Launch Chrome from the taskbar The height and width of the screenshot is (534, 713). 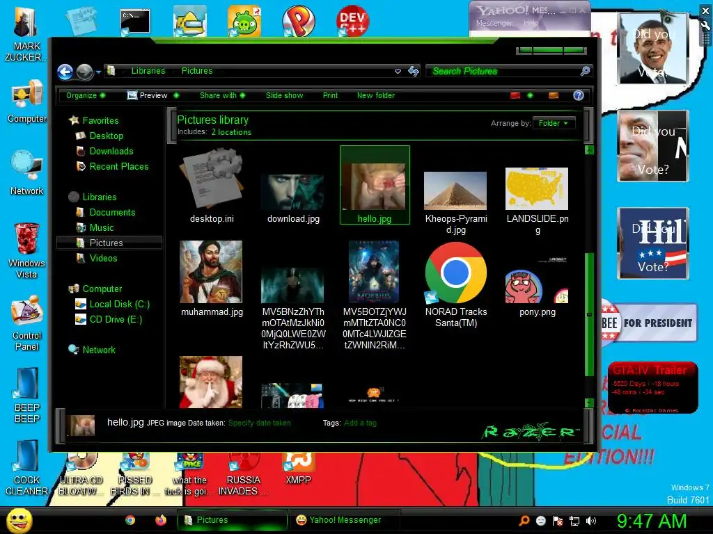[x=130, y=520]
